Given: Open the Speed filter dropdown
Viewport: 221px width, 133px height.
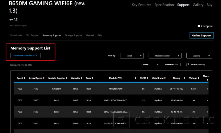Looking at the screenshot, I should pyautogui.click(x=132, y=56).
